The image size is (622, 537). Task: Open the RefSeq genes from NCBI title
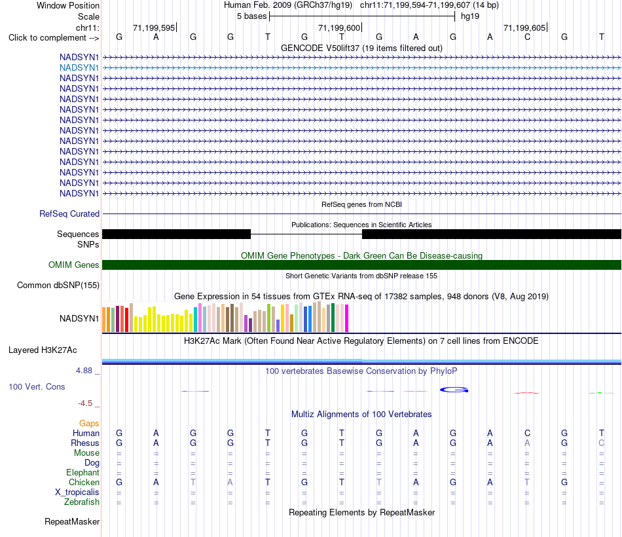(361, 204)
